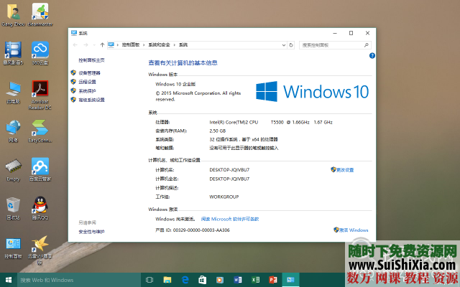Image resolution: width=460 pixels, height=287 pixels.
Task: Open the Windows Start button
Action: 9,280
